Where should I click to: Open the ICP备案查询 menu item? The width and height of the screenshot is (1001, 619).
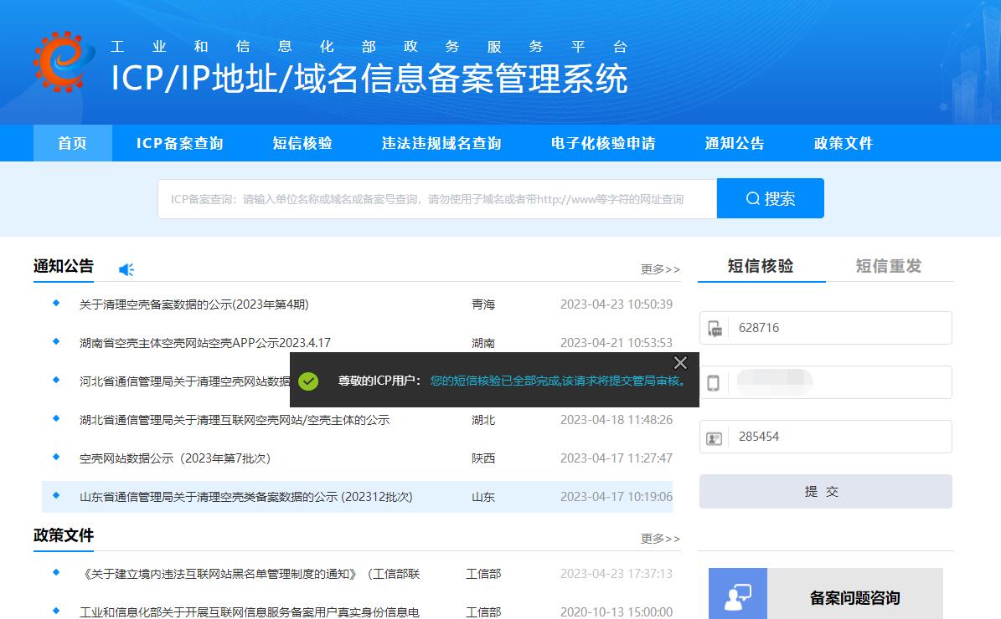(x=180, y=143)
